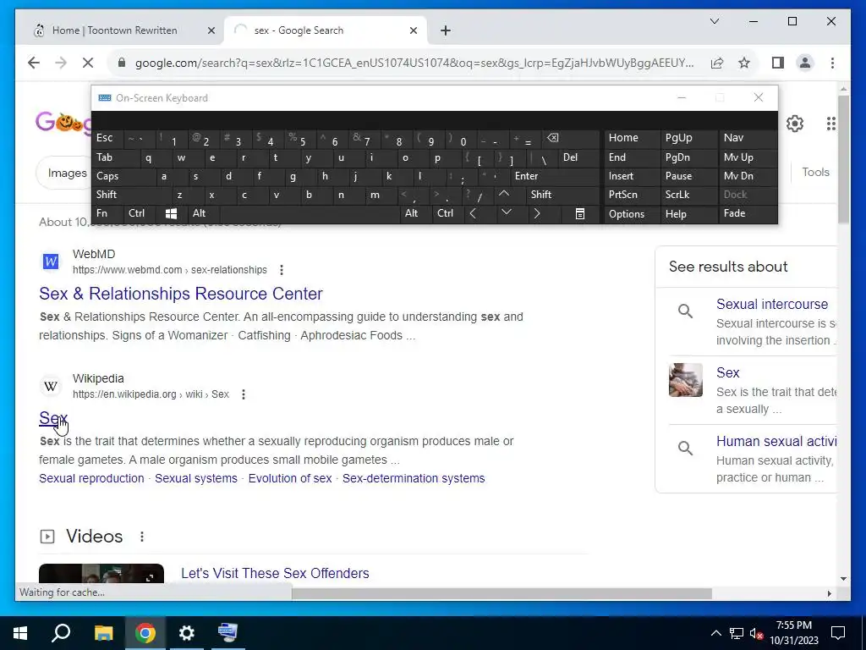
Task: Open more options for WebMD result
Action: tap(282, 270)
